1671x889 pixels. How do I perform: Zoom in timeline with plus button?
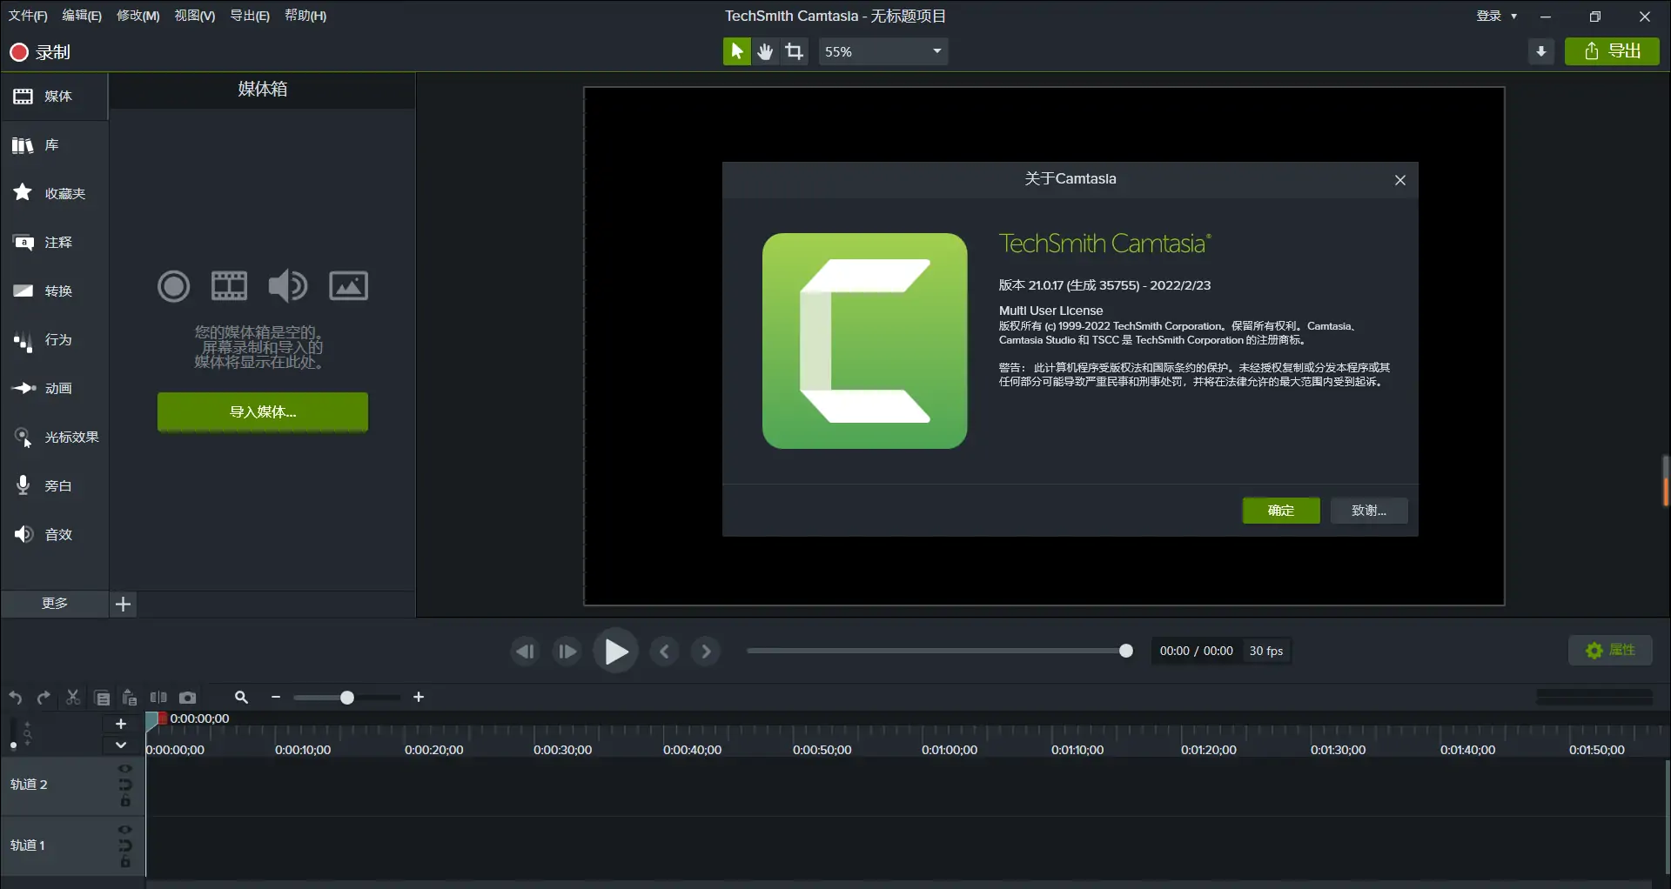pos(419,698)
